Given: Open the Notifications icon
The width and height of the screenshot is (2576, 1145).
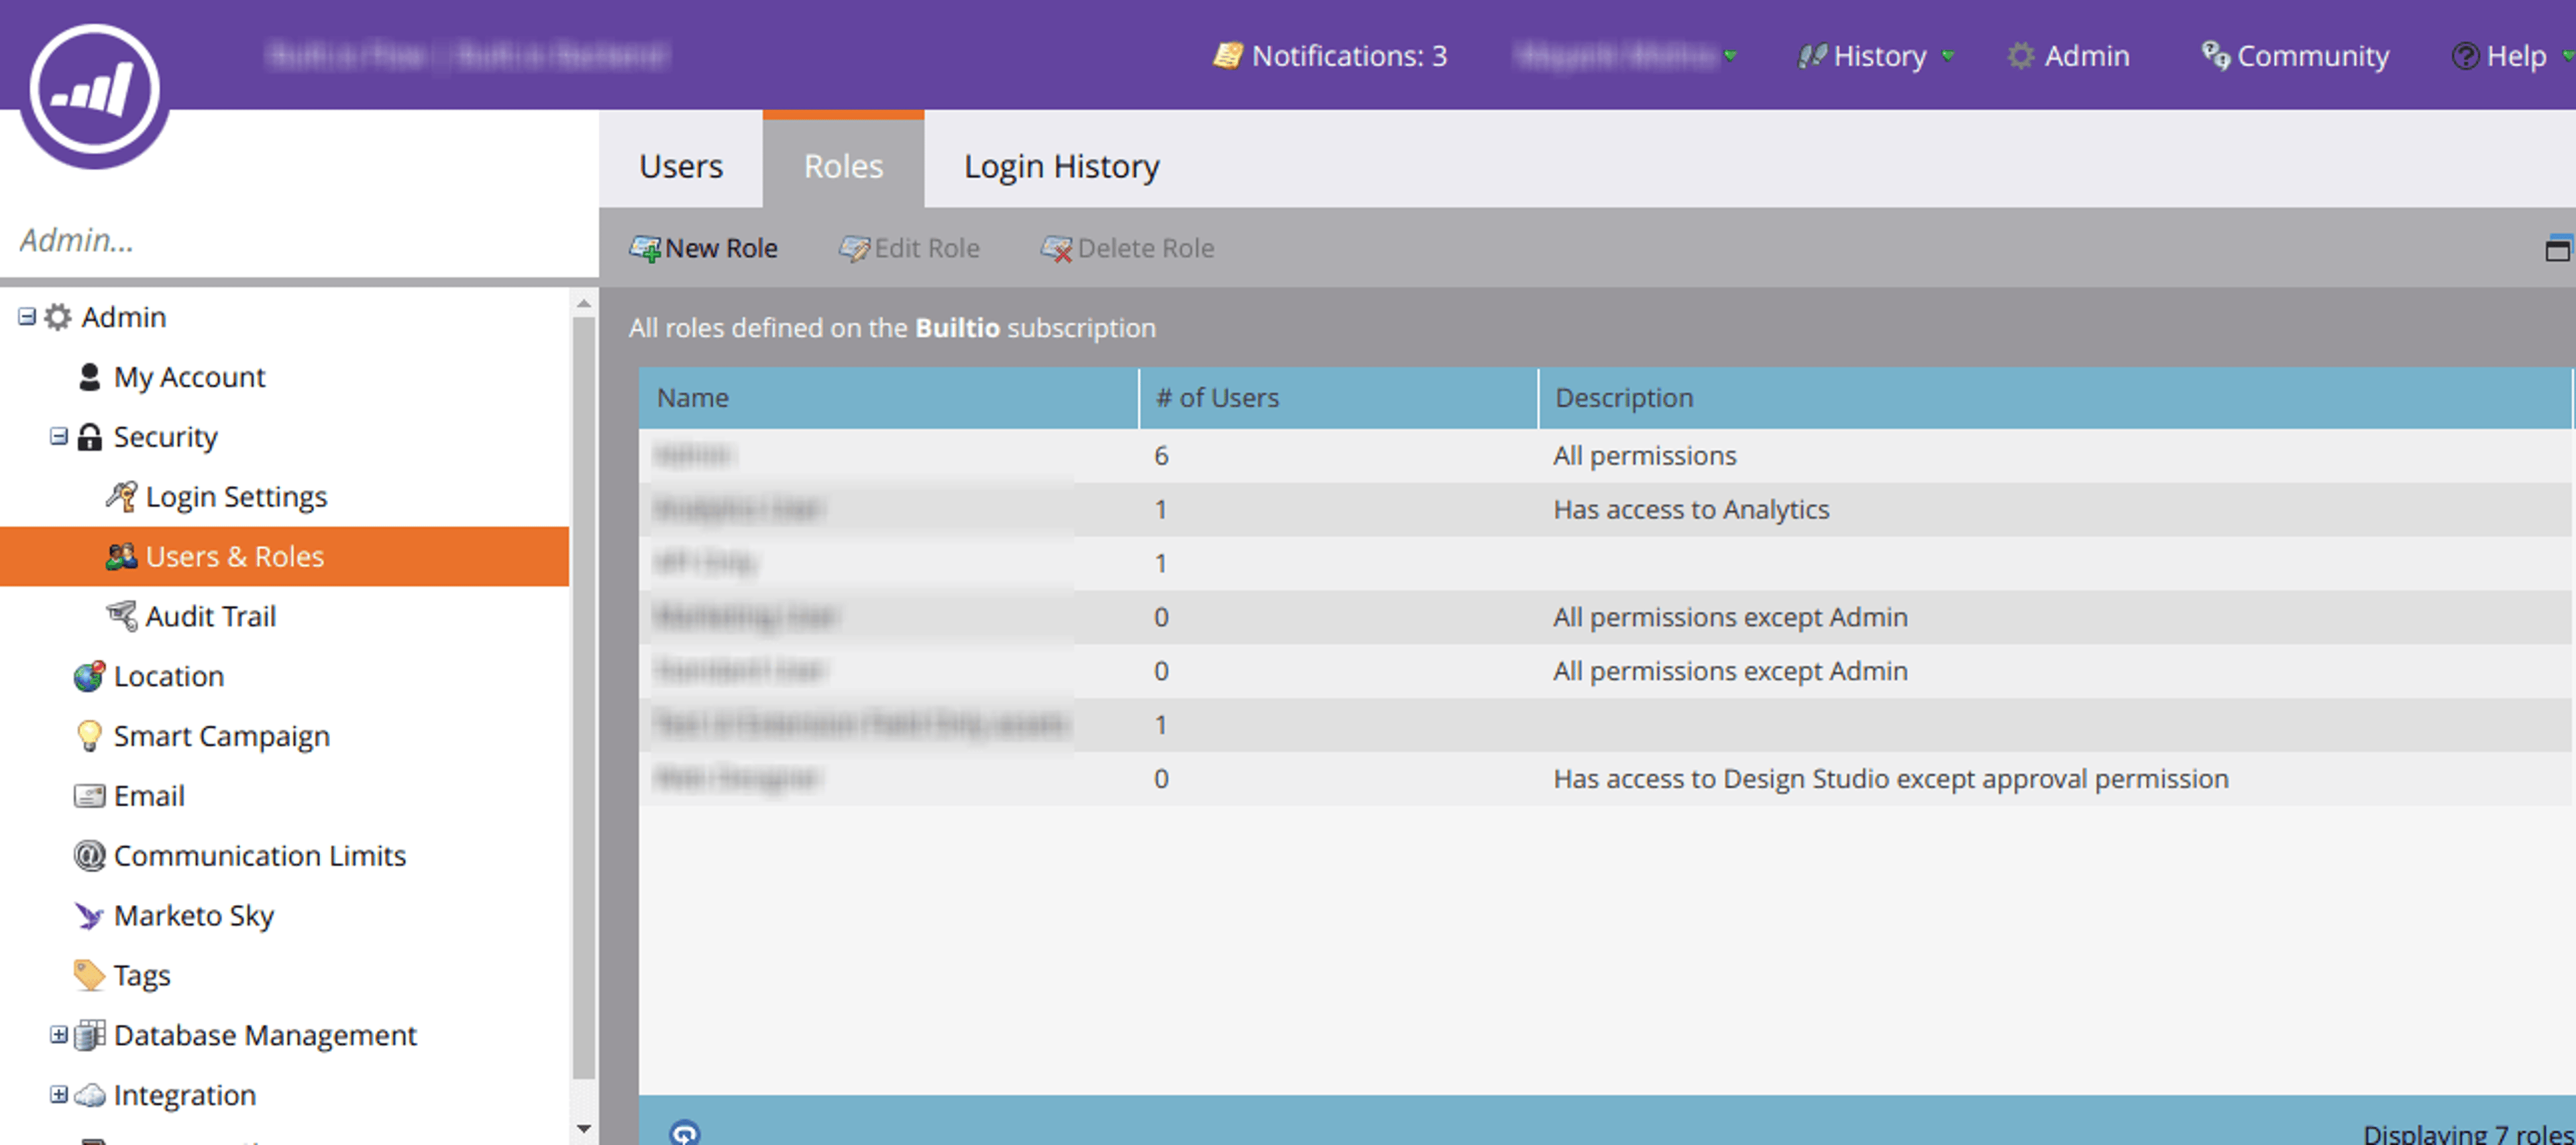Looking at the screenshot, I should coord(1227,55).
